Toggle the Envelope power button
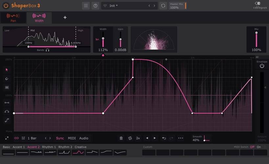The height and width of the screenshot is (164, 269). tap(262, 66)
